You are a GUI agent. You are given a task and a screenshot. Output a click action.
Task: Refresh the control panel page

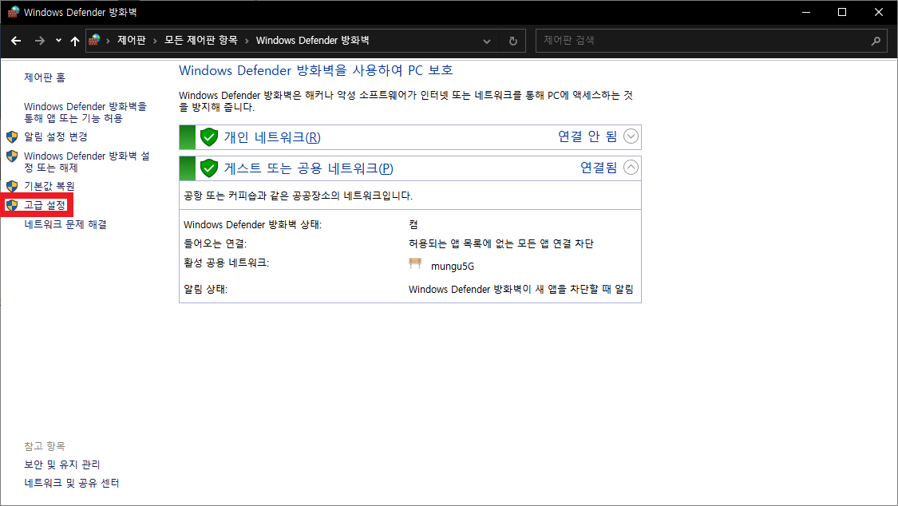click(x=513, y=41)
